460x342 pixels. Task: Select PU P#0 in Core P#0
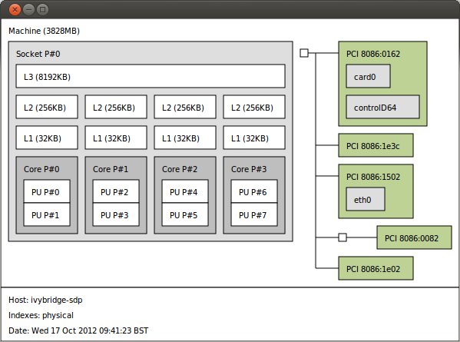pyautogui.click(x=47, y=191)
